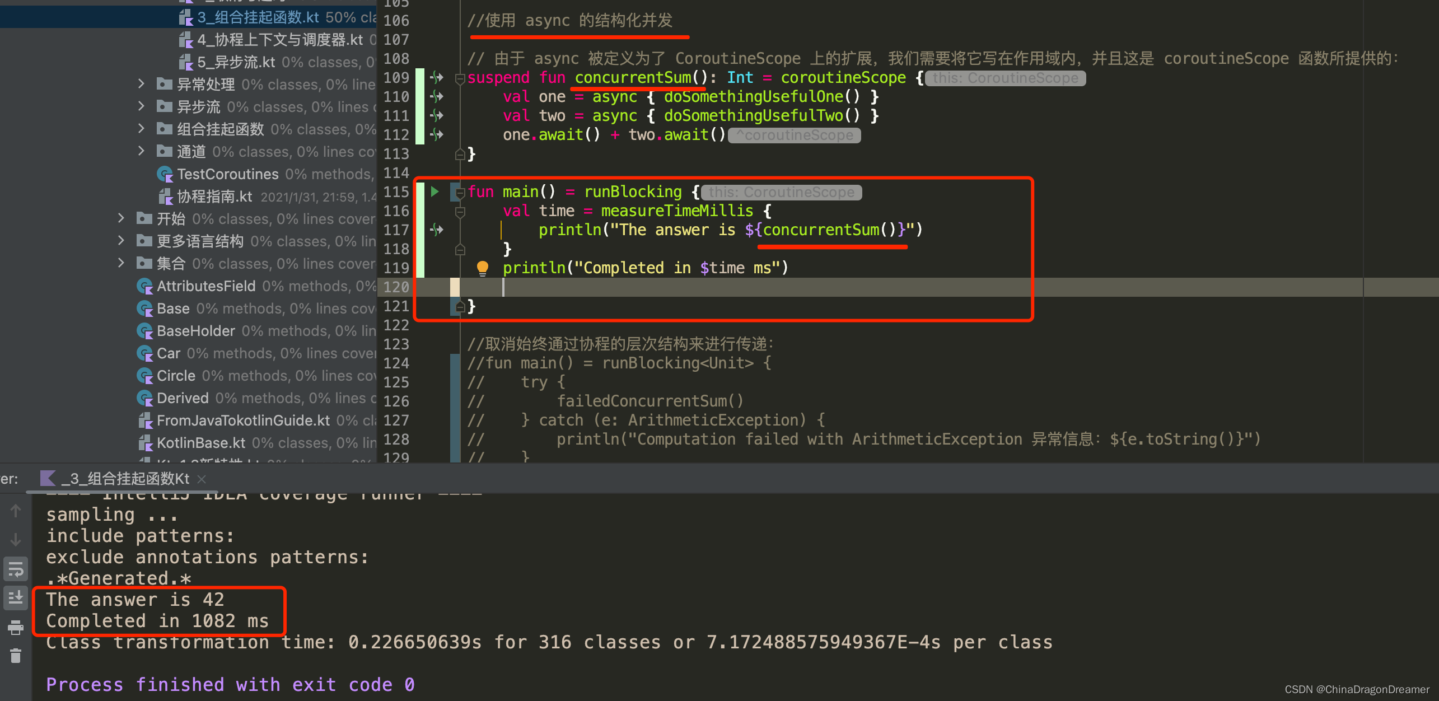Click the runBlocking call on line 115
Screen dimensions: 1439x701
point(633,191)
